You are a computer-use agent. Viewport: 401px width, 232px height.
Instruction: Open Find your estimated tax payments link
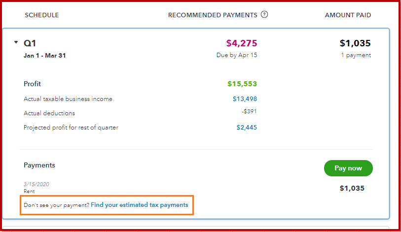pos(140,205)
